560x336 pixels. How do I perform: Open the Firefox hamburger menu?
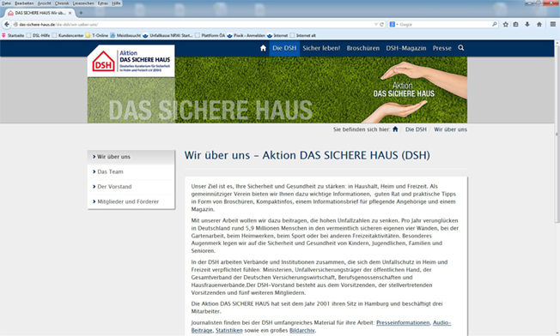pos(553,24)
